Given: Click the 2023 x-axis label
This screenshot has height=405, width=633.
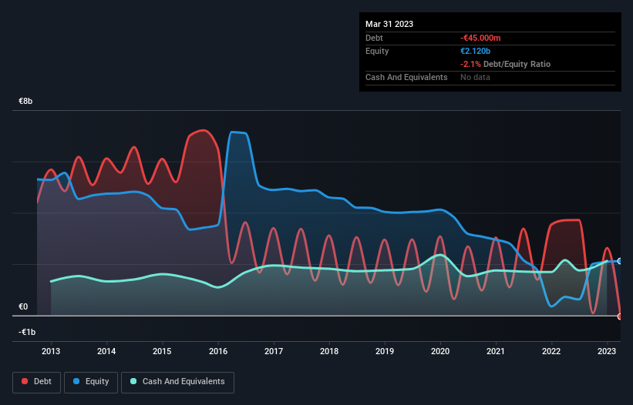Looking at the screenshot, I should coord(607,351).
